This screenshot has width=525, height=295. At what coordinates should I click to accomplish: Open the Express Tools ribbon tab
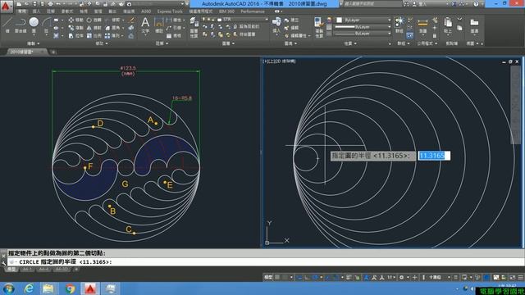[170, 11]
